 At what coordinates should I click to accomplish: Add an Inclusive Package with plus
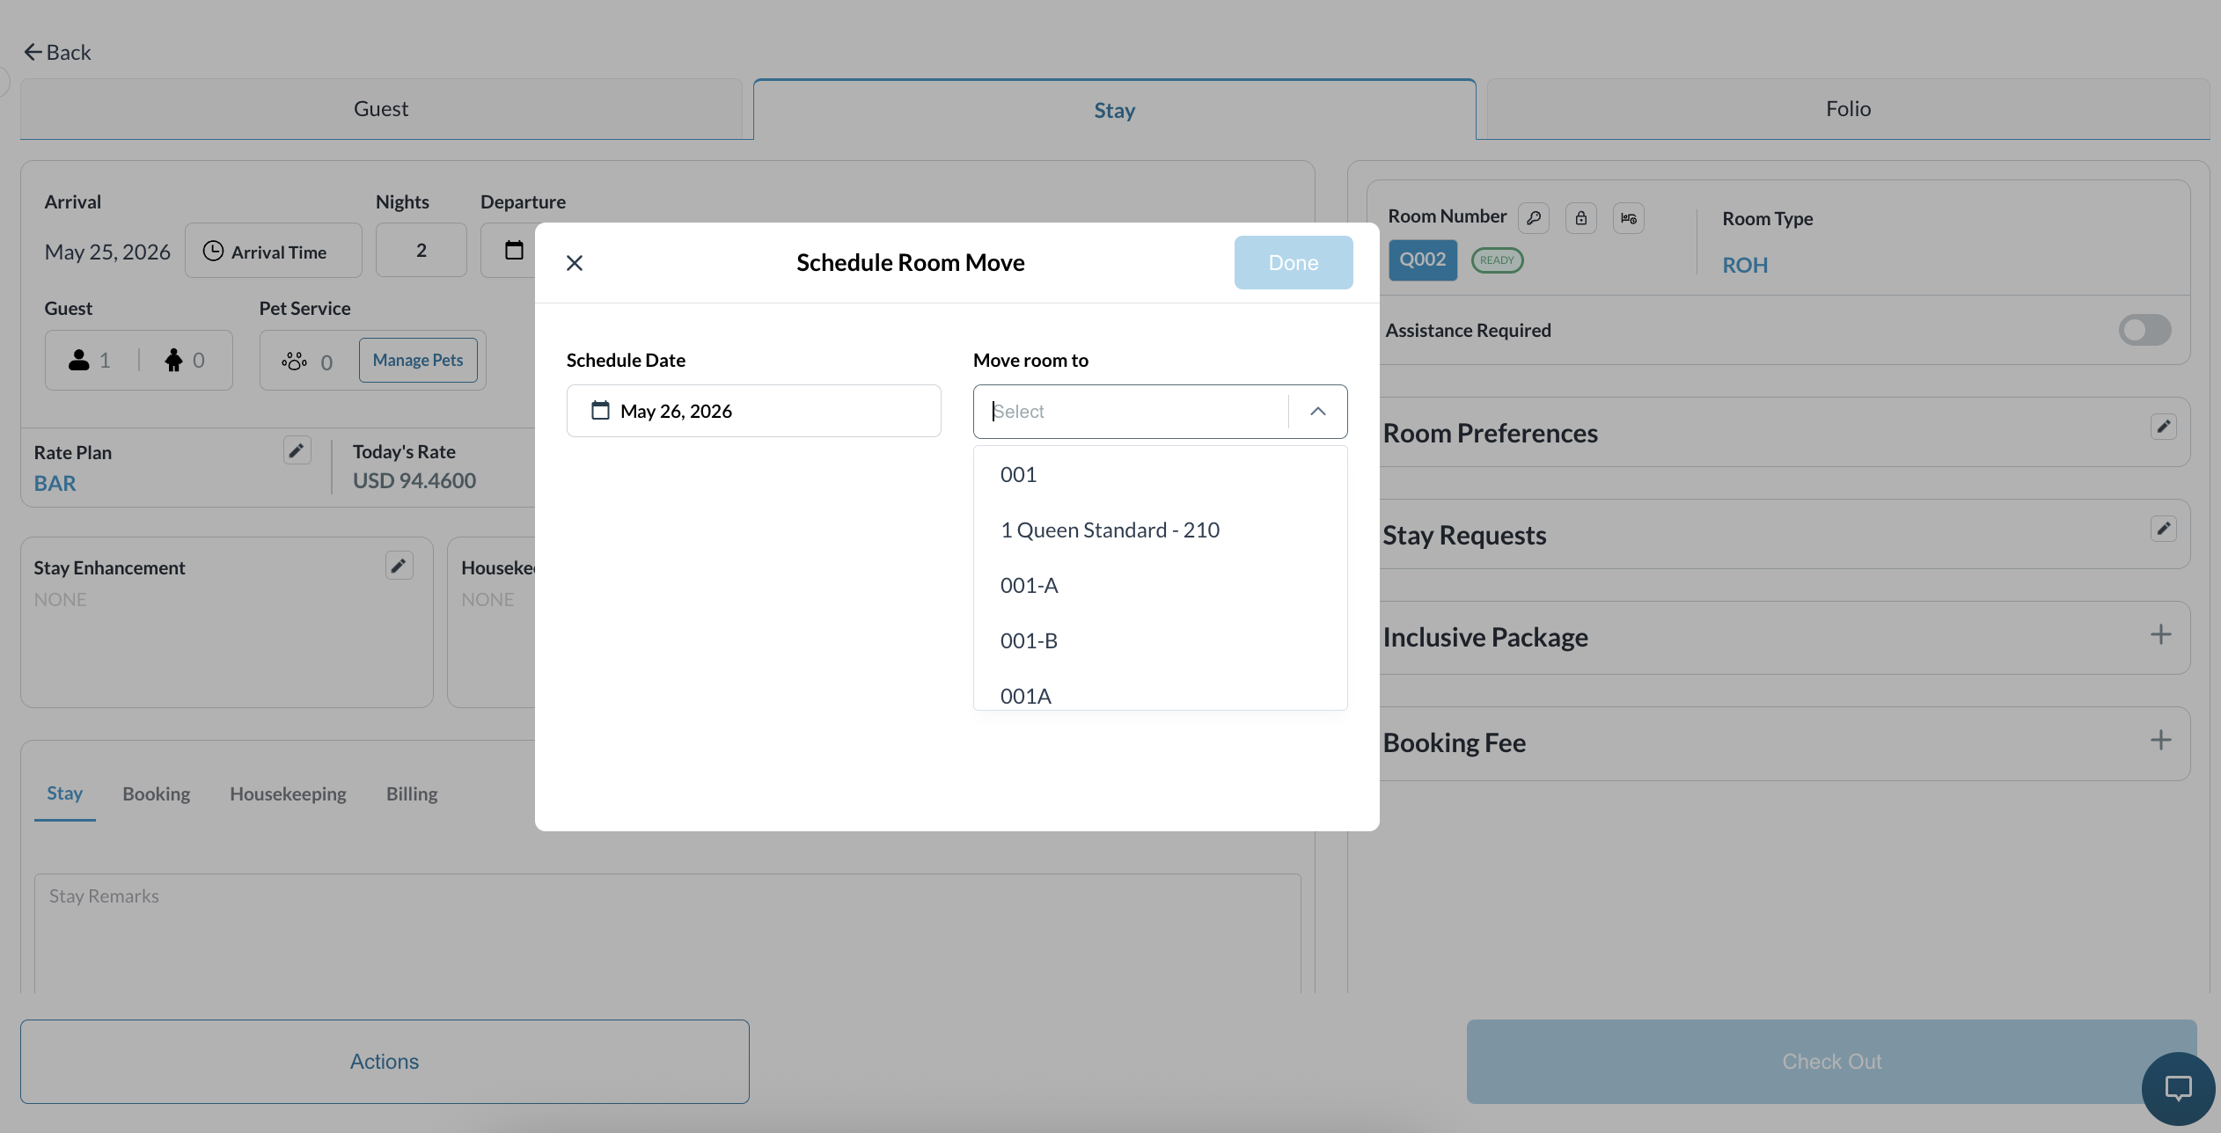coord(2161,634)
